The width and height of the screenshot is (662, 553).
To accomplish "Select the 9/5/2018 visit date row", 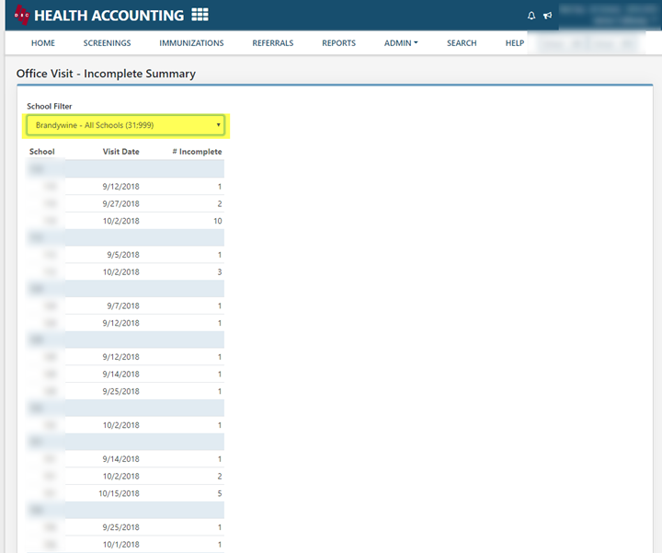I will (x=125, y=255).
